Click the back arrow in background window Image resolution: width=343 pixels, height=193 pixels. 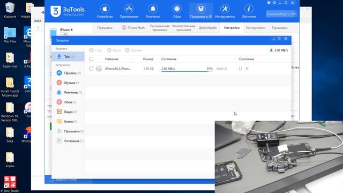point(39,27)
